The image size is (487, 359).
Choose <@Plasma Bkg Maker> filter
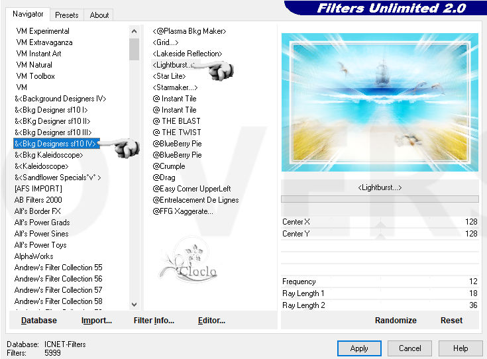(189, 31)
